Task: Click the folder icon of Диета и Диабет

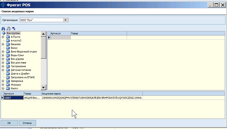Action: point(8,74)
